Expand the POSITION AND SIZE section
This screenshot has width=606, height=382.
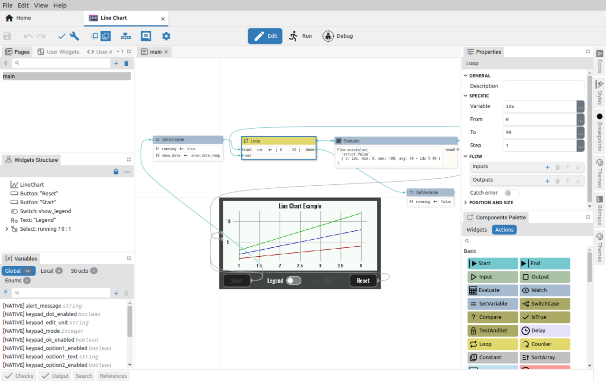click(465, 202)
